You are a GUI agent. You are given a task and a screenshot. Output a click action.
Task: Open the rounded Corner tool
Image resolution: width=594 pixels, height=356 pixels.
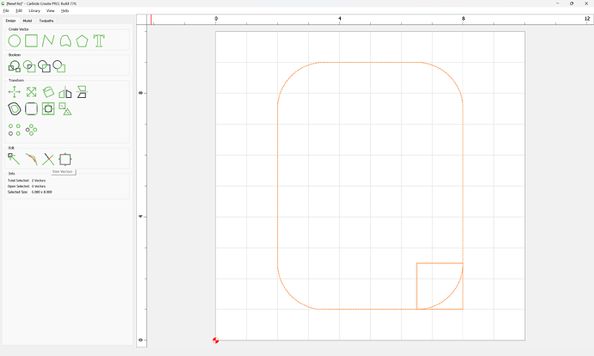tap(32, 109)
